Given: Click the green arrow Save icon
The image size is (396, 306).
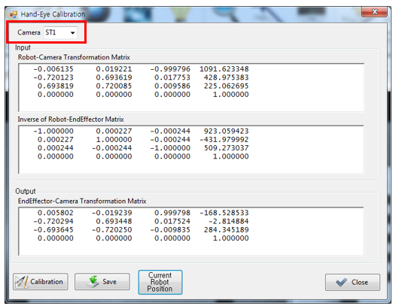Looking at the screenshot, I should point(93,281).
